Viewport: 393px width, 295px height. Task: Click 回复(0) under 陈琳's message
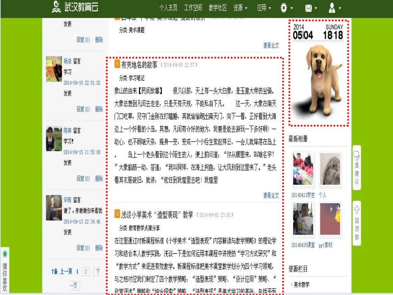click(83, 179)
